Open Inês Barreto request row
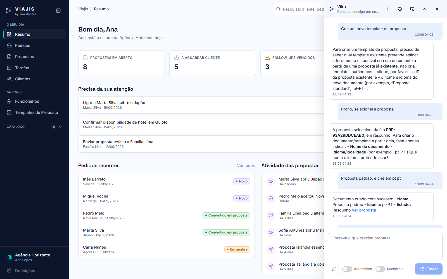Image resolution: width=447 pixels, height=279 pixels. pos(167,181)
